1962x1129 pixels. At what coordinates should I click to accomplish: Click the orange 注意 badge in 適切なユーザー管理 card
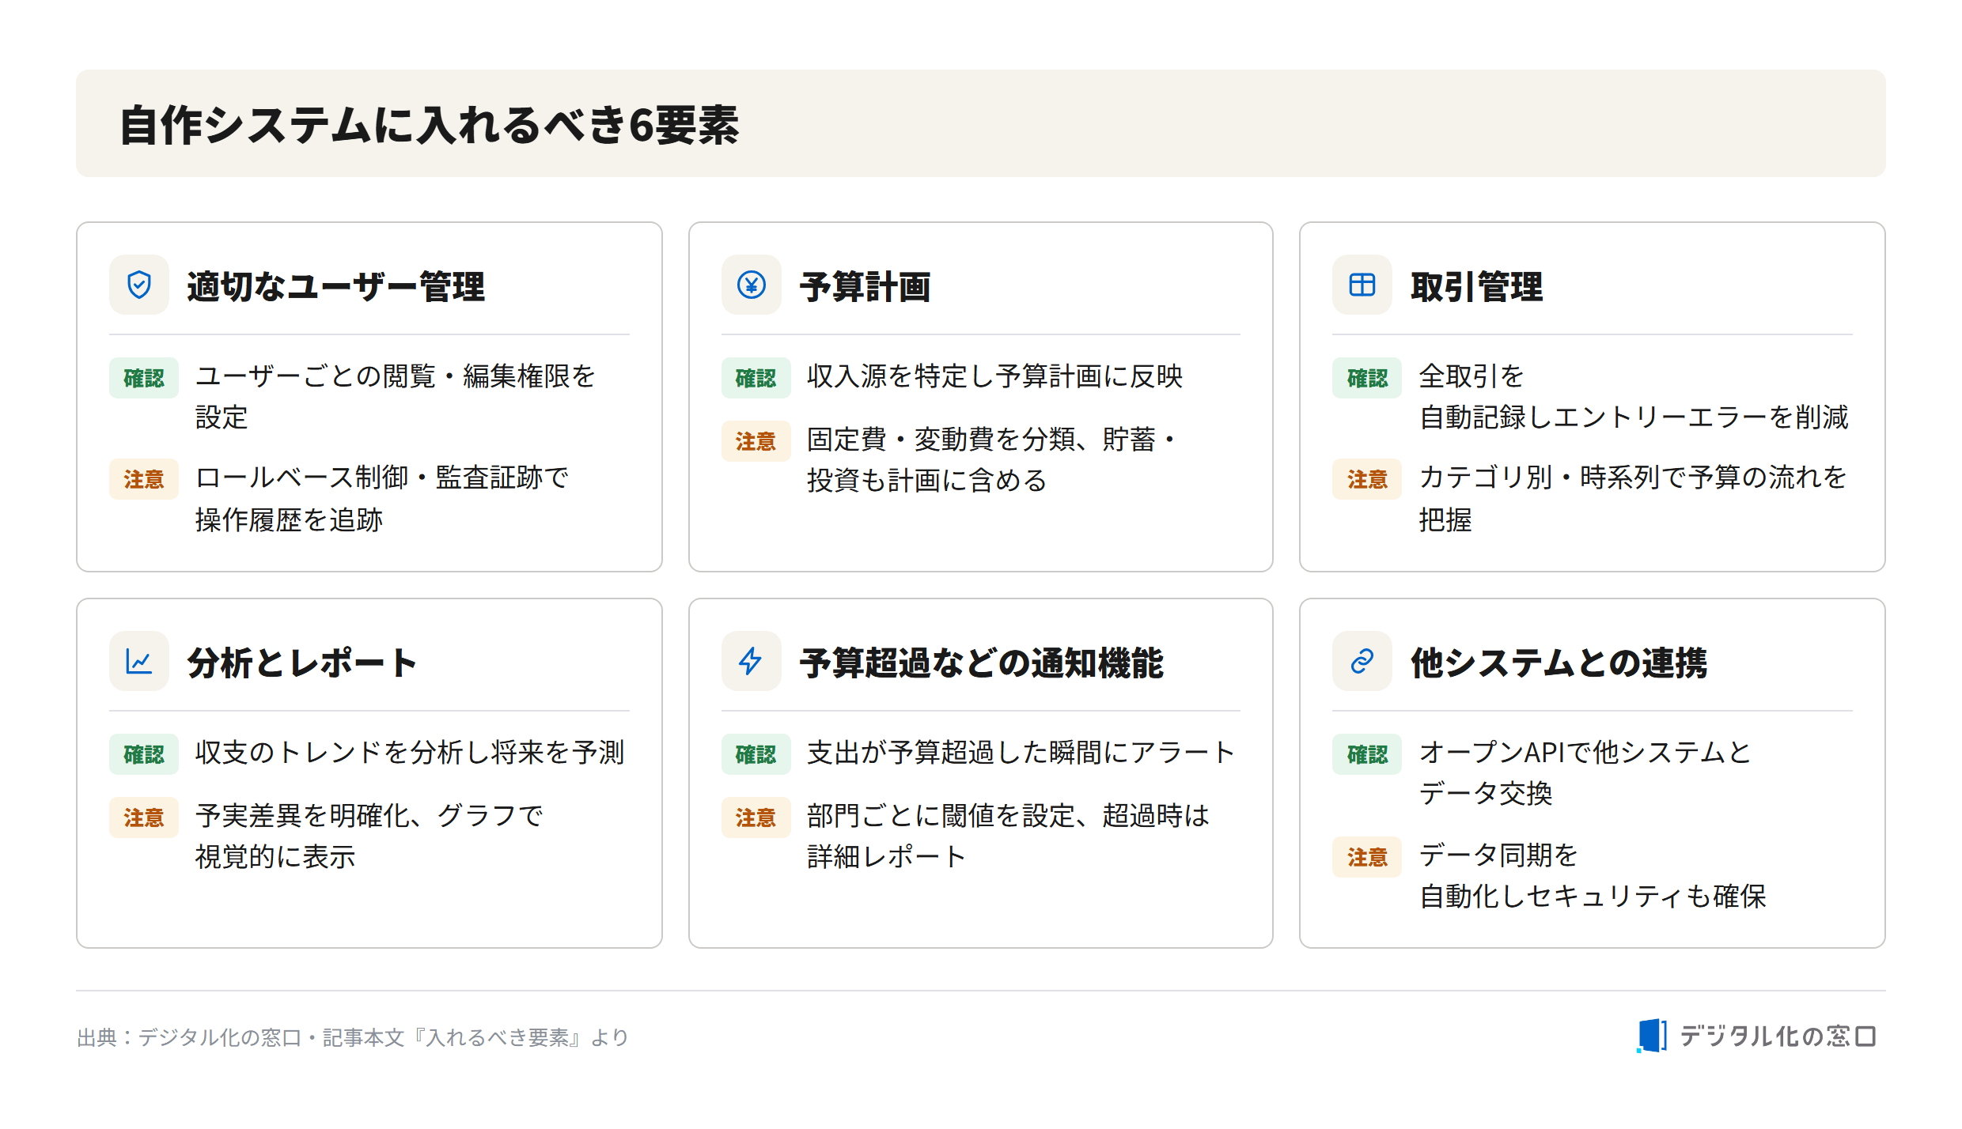click(x=144, y=479)
